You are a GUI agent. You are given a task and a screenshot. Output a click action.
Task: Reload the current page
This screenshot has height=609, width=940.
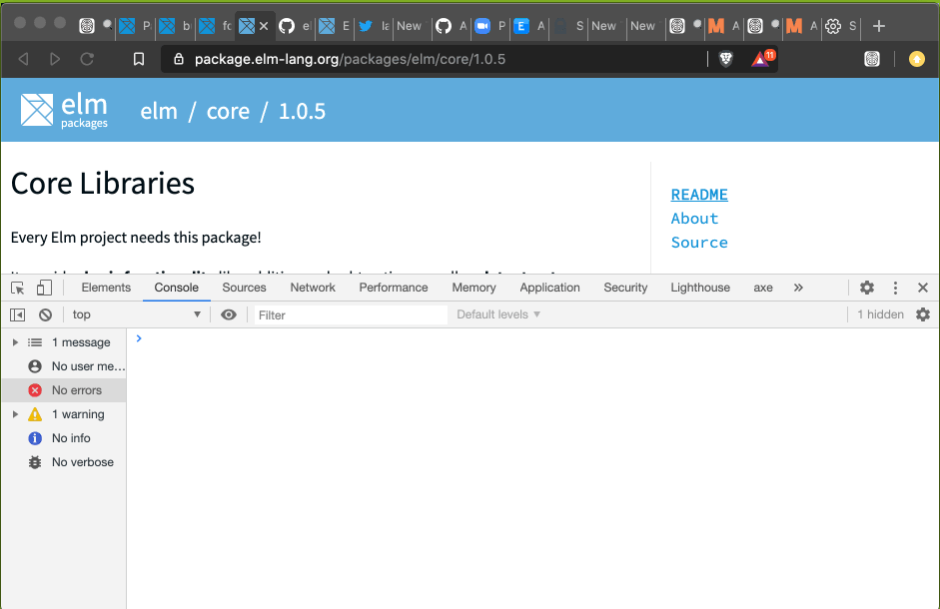tap(87, 59)
